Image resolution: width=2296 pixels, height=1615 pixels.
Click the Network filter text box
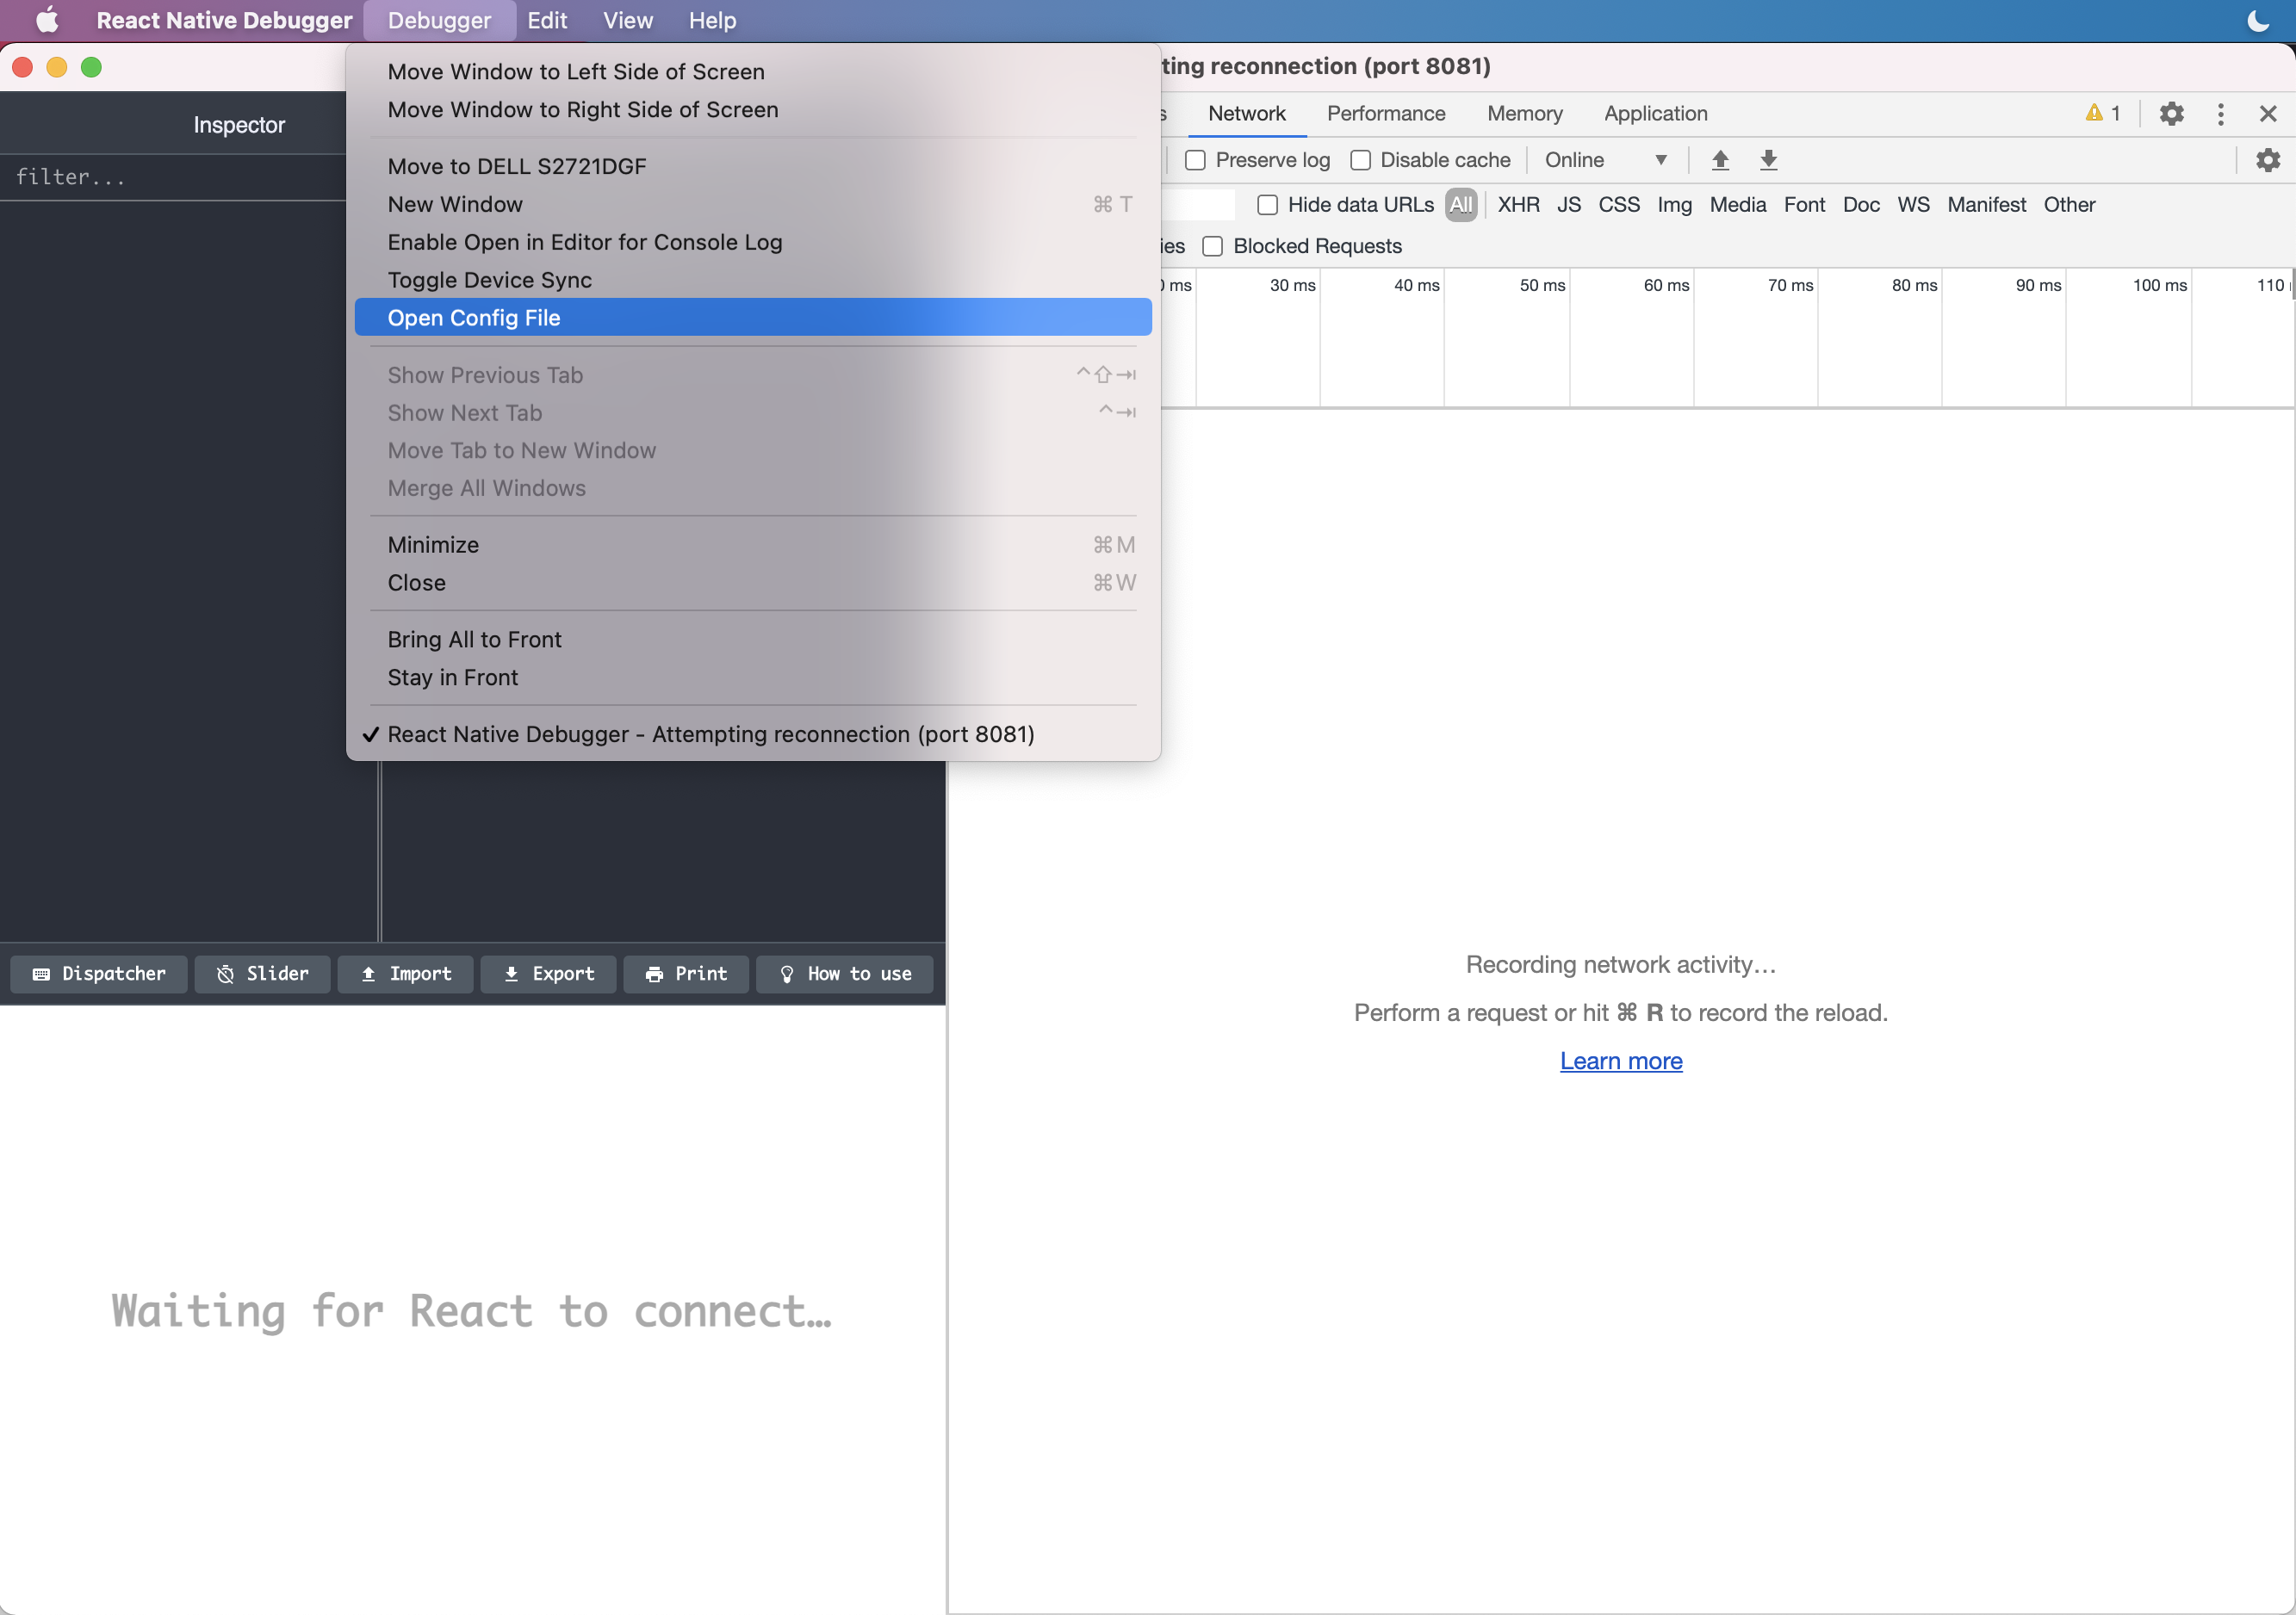(1197, 205)
